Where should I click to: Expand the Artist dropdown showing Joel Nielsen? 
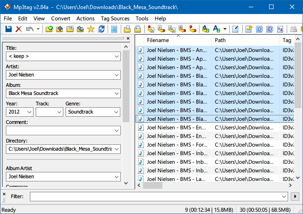[x=117, y=75]
